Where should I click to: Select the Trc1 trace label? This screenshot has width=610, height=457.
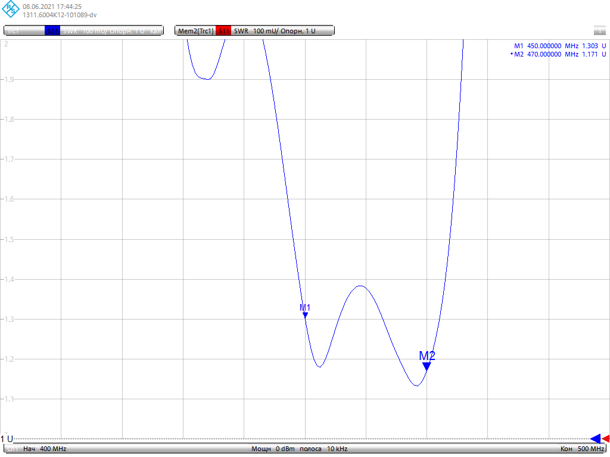point(13,31)
